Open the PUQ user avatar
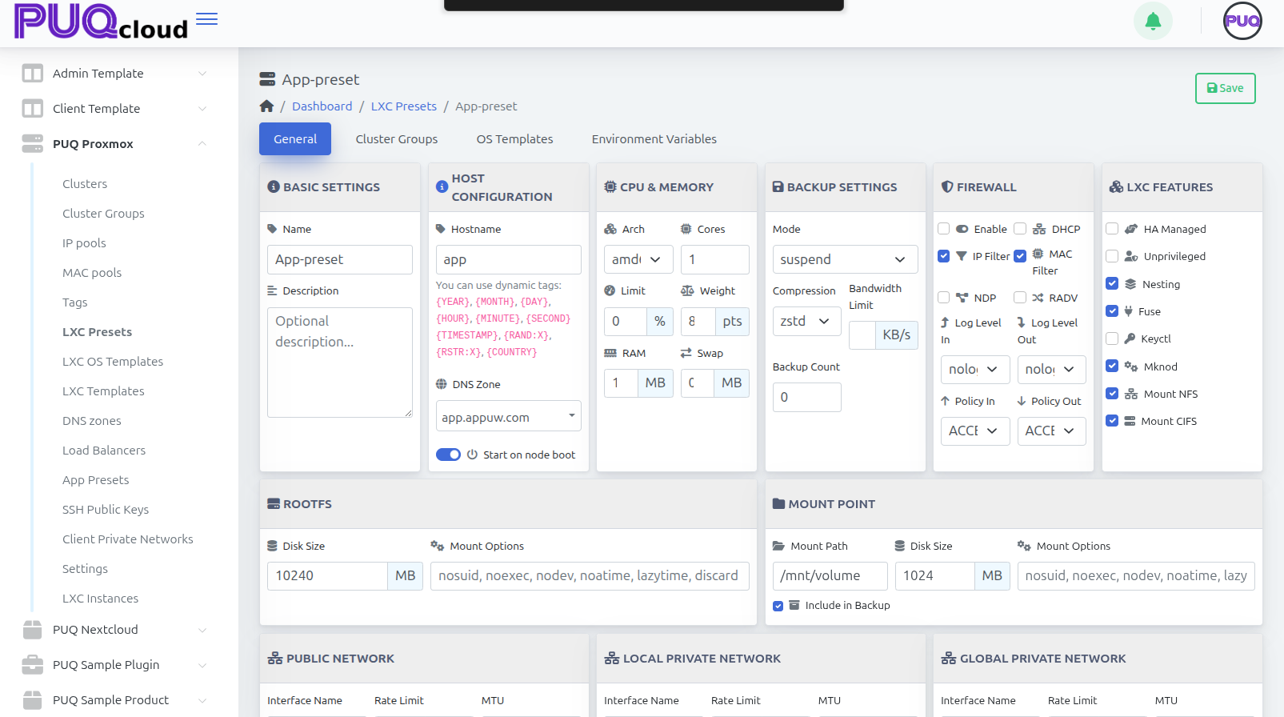This screenshot has width=1284, height=717. pyautogui.click(x=1242, y=21)
